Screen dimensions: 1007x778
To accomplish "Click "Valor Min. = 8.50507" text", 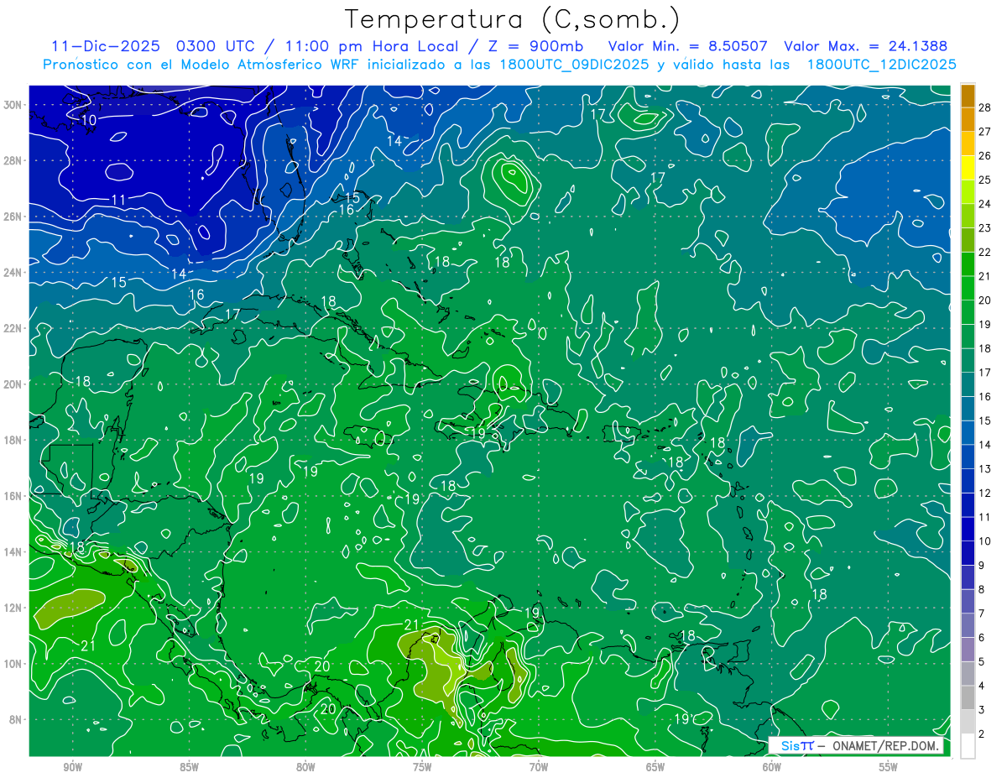I will tap(688, 46).
